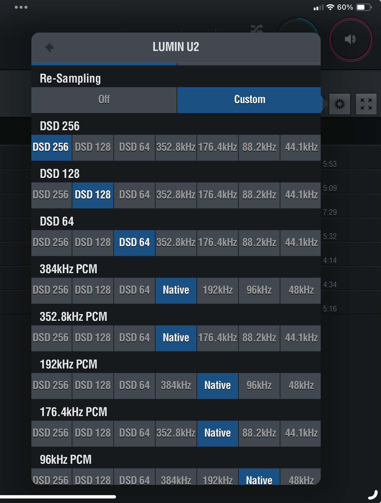Tap the fullscreen expand icon
Screen dimensions: 381x503
click(366, 104)
